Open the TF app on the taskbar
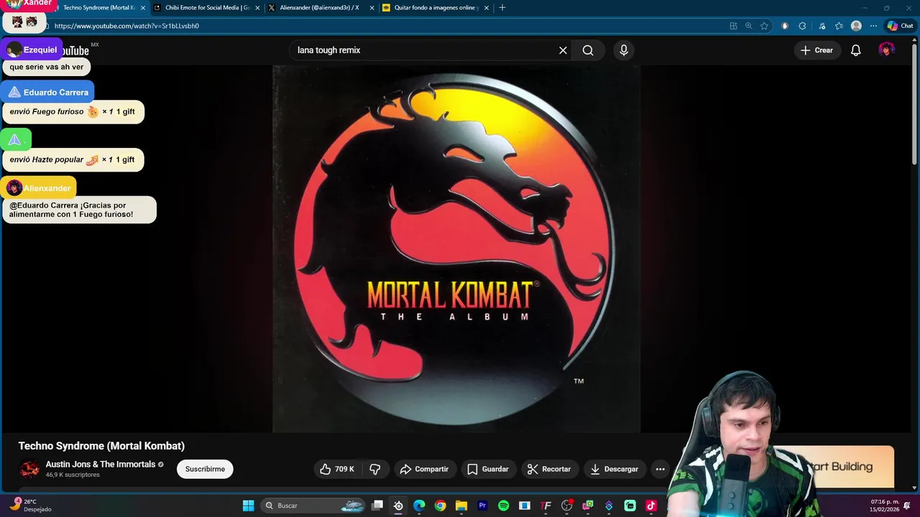 [x=546, y=506]
